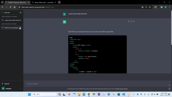Open the Settings gear app on taskbar
172x97 pixels.
click(x=109, y=94)
